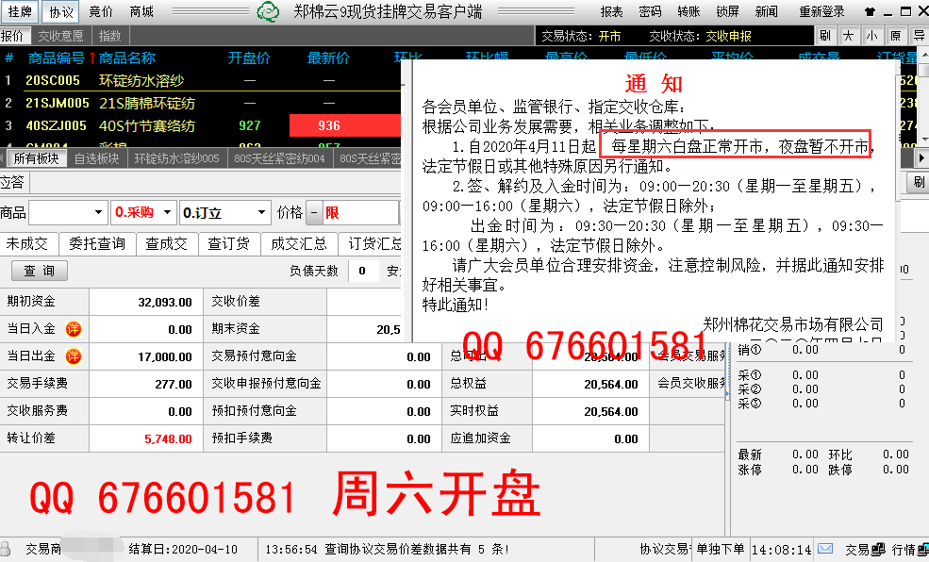Click the 交易 connection computer icon
929x562 pixels.
pyautogui.click(x=879, y=549)
